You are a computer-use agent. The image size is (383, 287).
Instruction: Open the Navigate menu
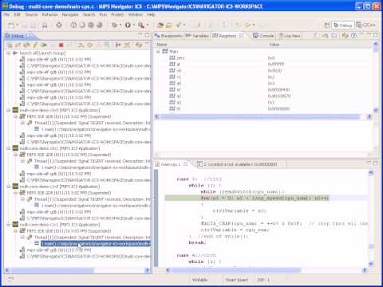70,14
